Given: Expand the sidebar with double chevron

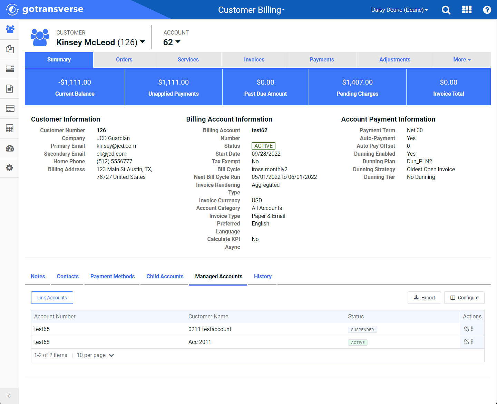Looking at the screenshot, I should pyautogui.click(x=9, y=396).
